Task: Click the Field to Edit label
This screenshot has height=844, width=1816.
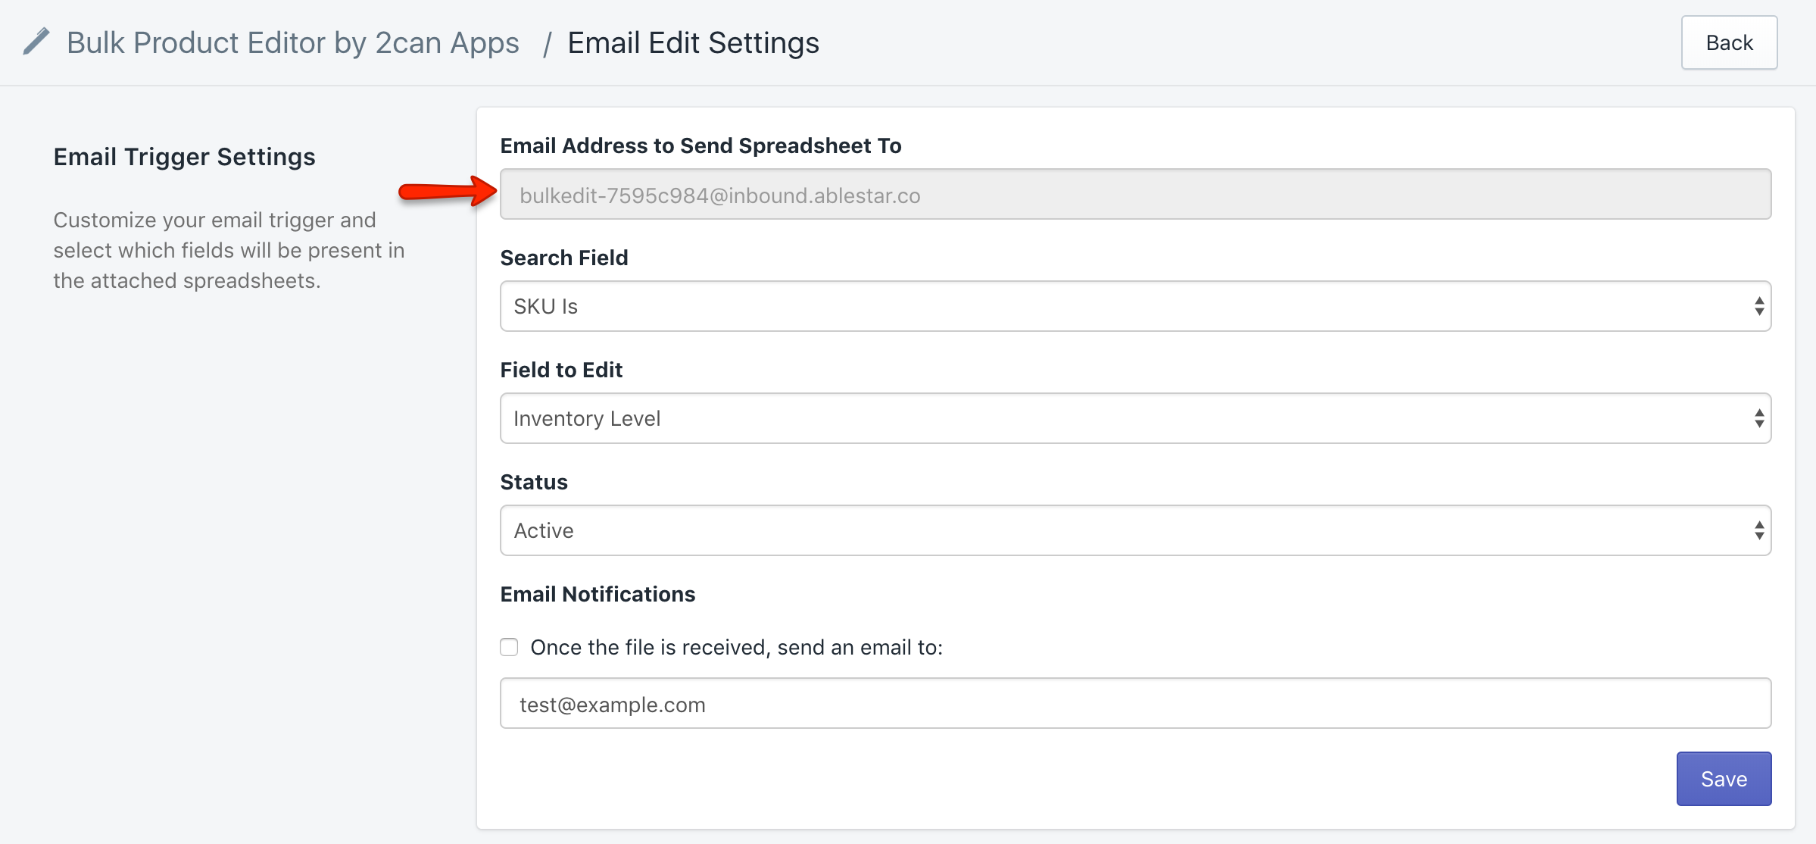Action: pyautogui.click(x=561, y=370)
